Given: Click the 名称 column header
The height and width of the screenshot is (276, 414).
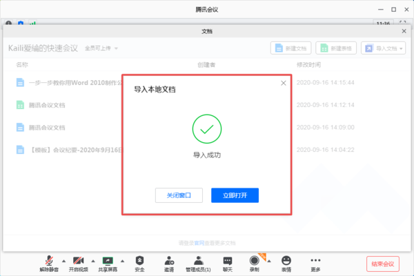Looking at the screenshot, I should click(22, 65).
